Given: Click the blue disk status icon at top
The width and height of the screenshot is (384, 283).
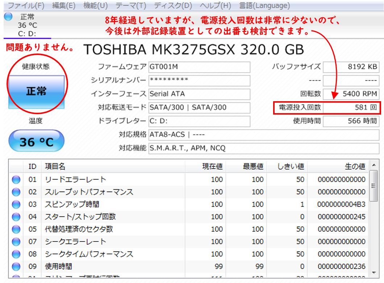Looking at the screenshot, I should click(x=8, y=17).
